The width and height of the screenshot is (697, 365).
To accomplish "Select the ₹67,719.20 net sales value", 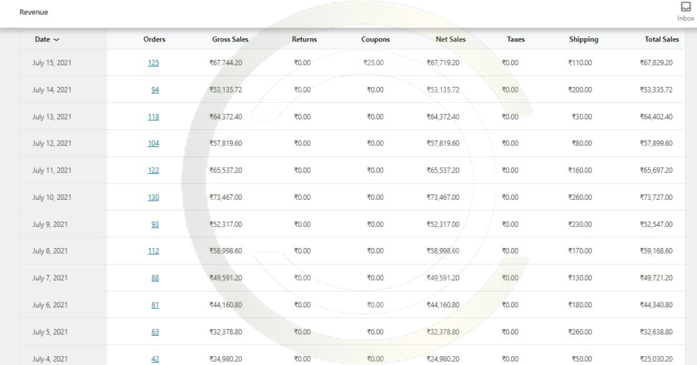I will [x=443, y=63].
